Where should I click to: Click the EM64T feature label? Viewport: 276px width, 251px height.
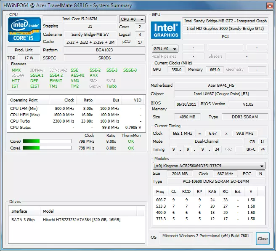(x=56, y=81)
